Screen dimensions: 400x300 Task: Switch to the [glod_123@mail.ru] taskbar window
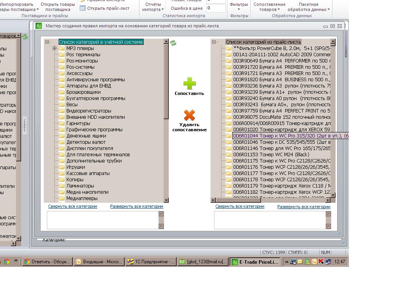[x=203, y=262]
